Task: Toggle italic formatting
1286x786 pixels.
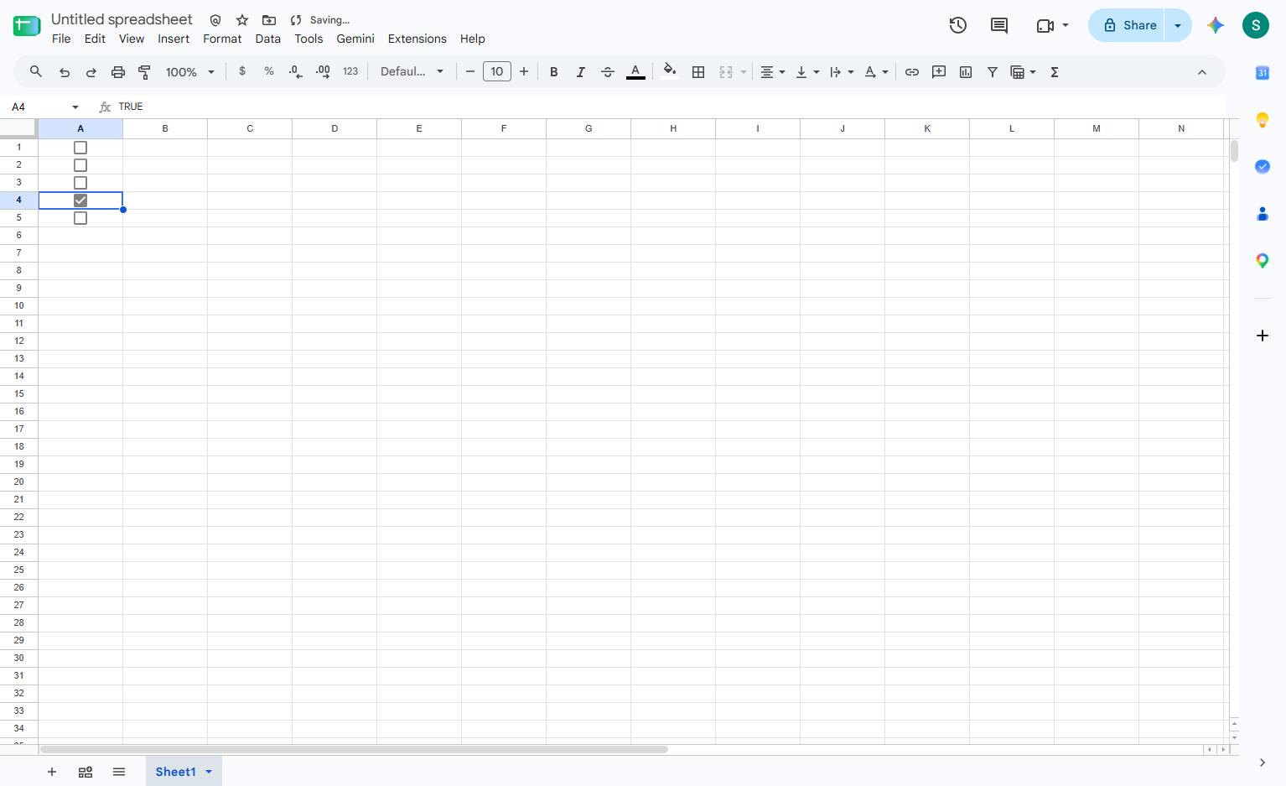Action: point(580,72)
